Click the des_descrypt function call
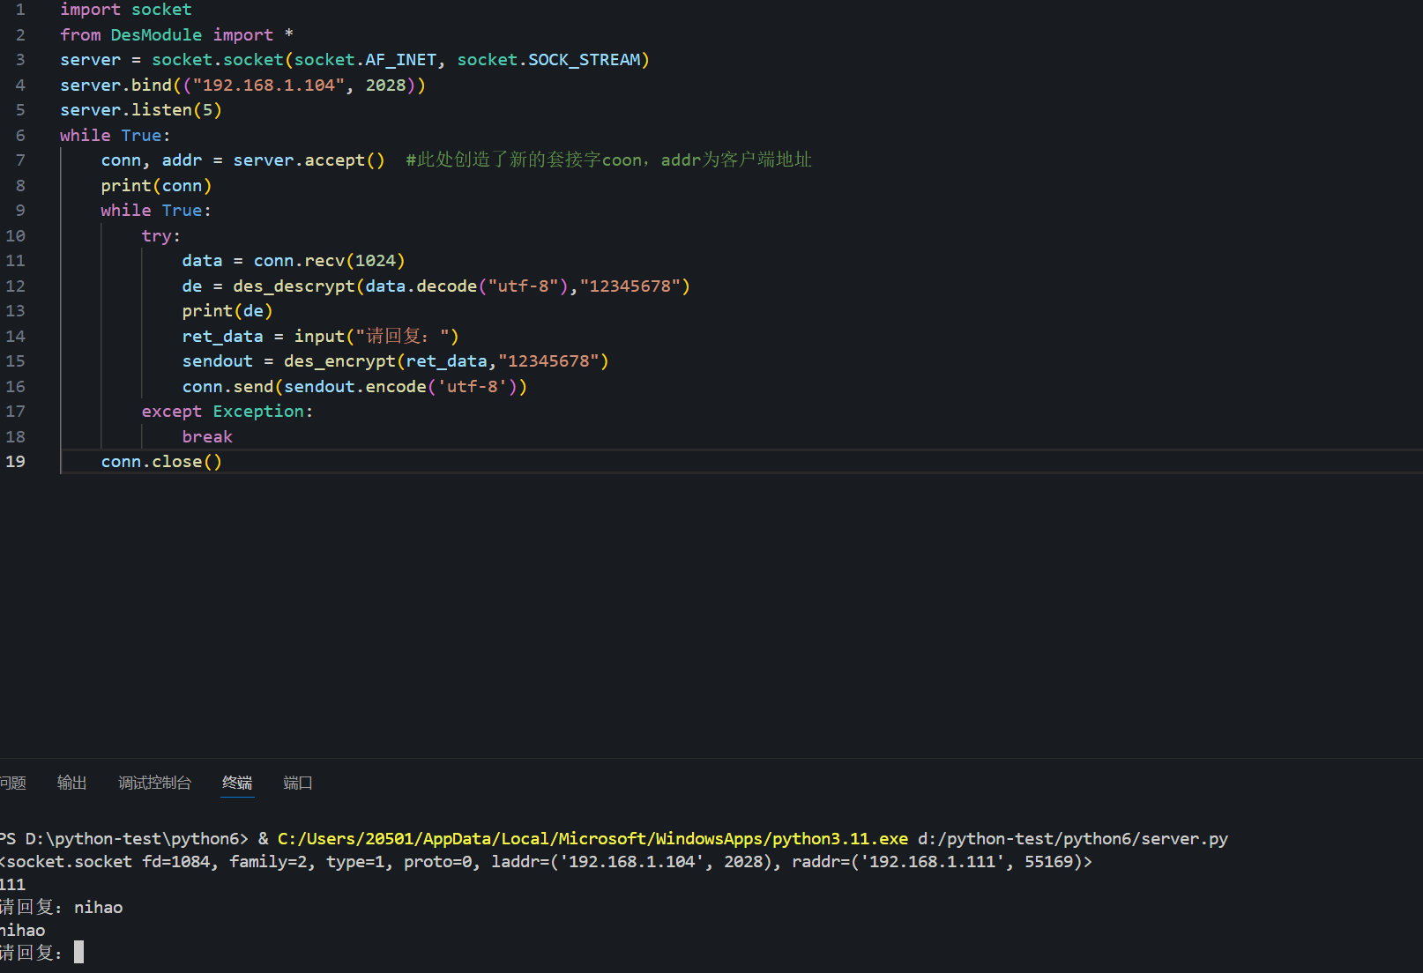Viewport: 1423px width, 973px height. [294, 286]
